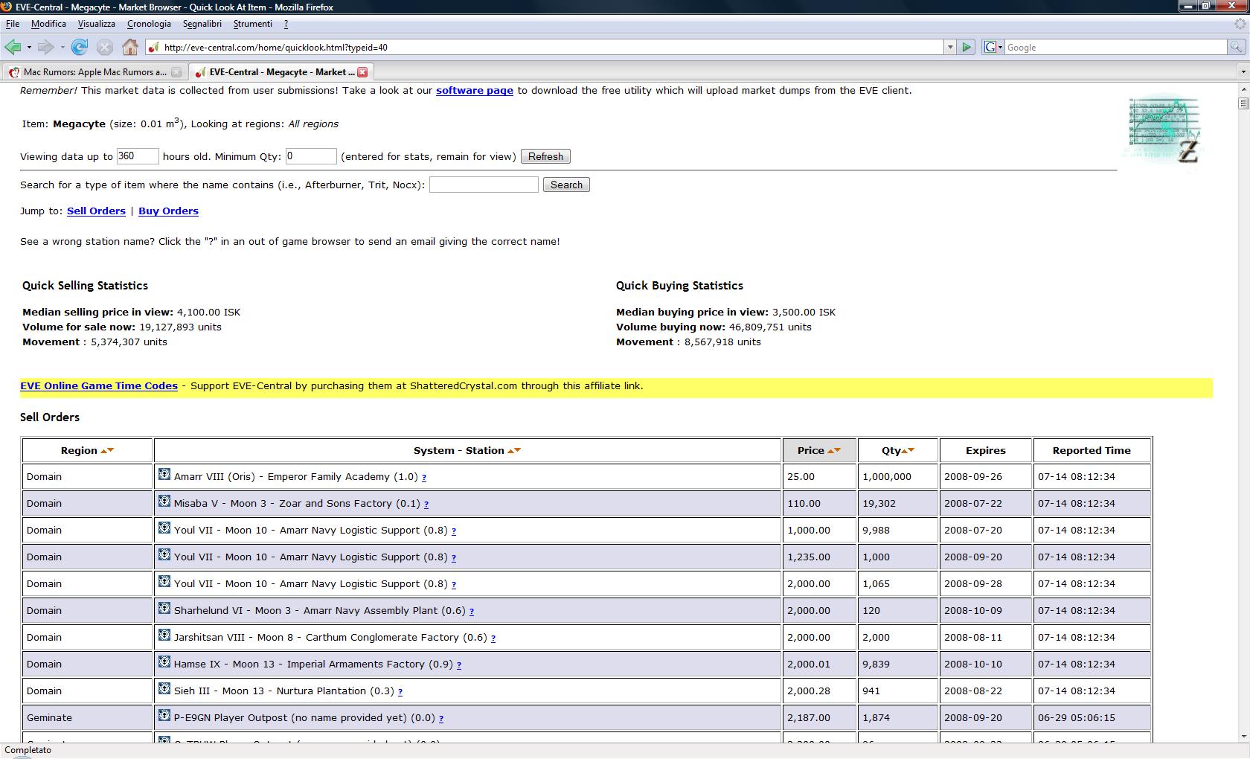Click the ? link for Sieh III station
The width and height of the screenshot is (1250, 759).
tap(400, 692)
